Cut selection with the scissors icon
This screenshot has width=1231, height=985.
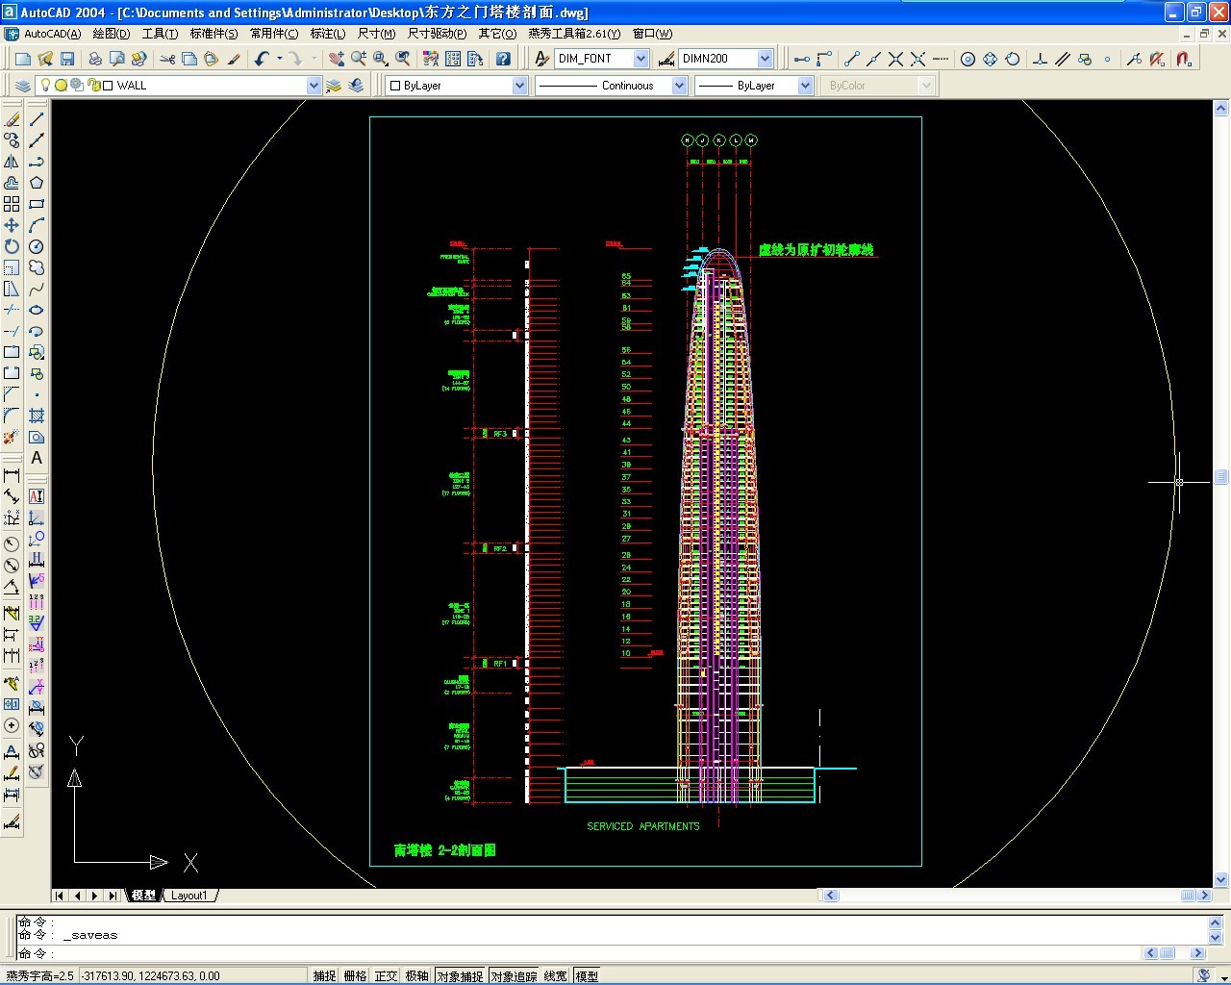point(167,59)
